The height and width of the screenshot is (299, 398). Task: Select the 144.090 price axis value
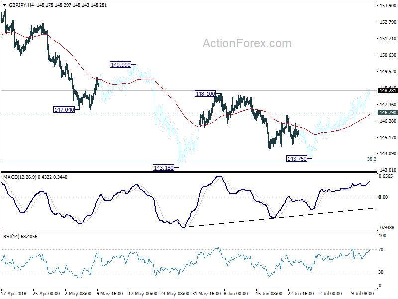point(388,153)
